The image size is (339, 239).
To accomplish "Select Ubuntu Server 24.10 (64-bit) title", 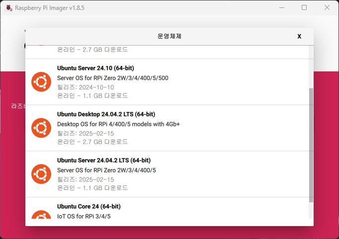I will pyautogui.click(x=95, y=68).
